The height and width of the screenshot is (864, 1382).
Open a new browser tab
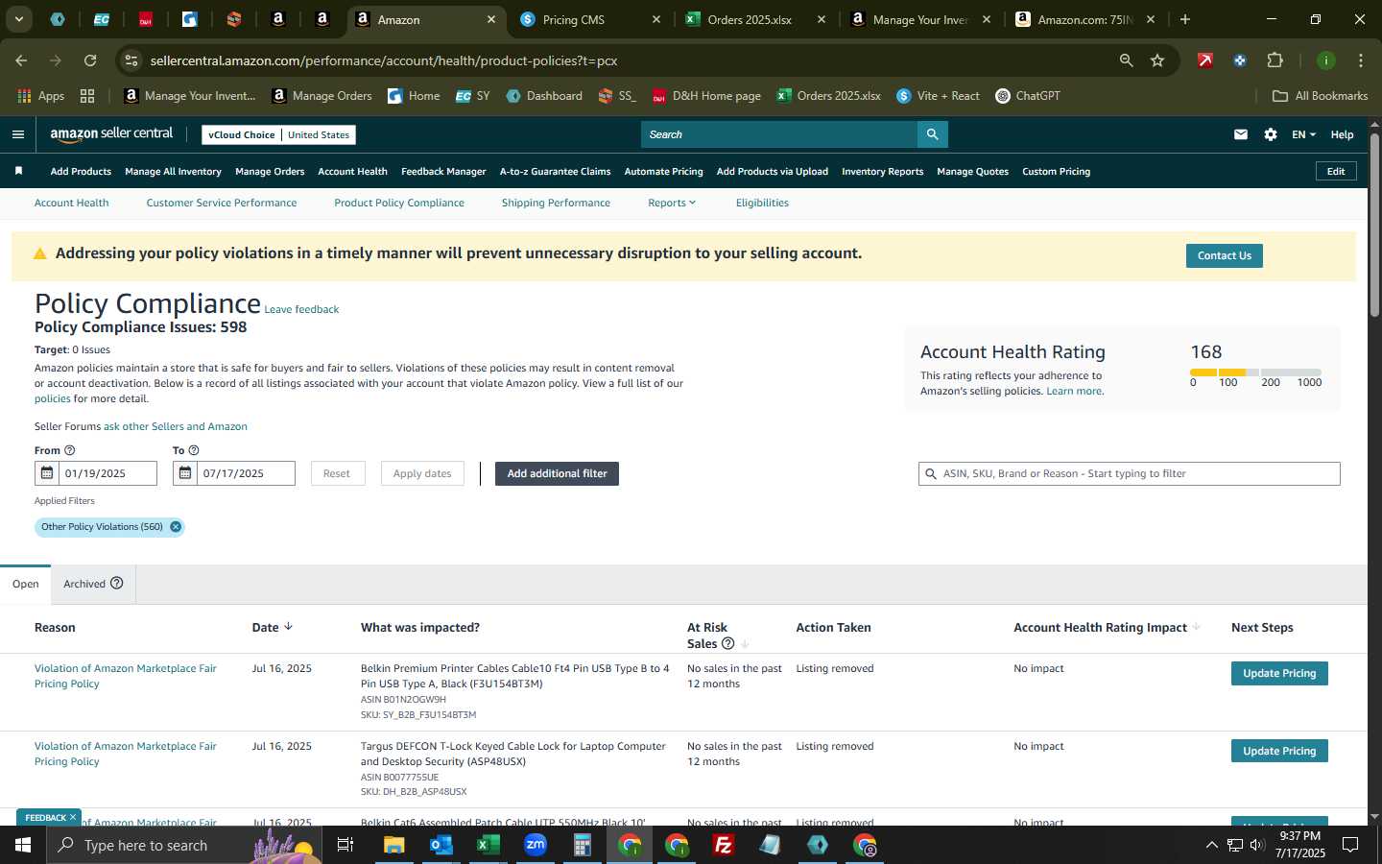click(x=1185, y=19)
